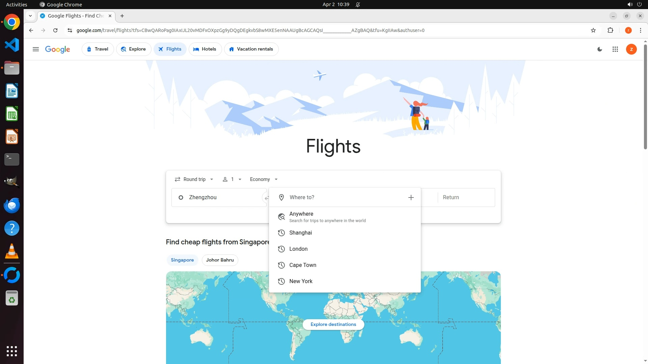The width and height of the screenshot is (648, 364).
Task: Open the Explore tab
Action: tap(134, 49)
